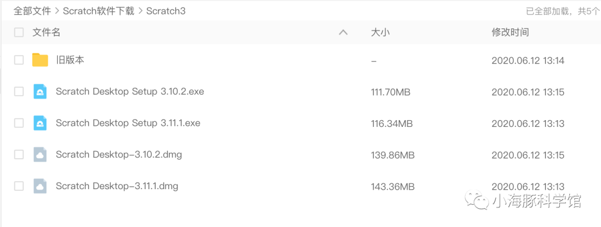The width and height of the screenshot is (601, 227).
Task: Click the Scratch Desktop Setup 3.10.2.exe file icon
Action: [40, 92]
